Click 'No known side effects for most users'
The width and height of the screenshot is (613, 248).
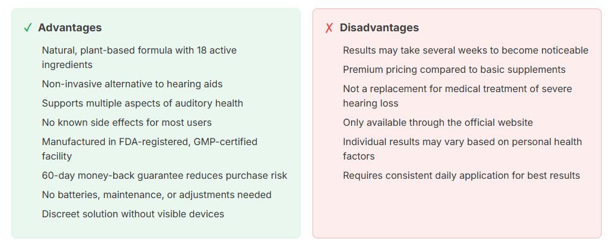pyautogui.click(x=126, y=122)
